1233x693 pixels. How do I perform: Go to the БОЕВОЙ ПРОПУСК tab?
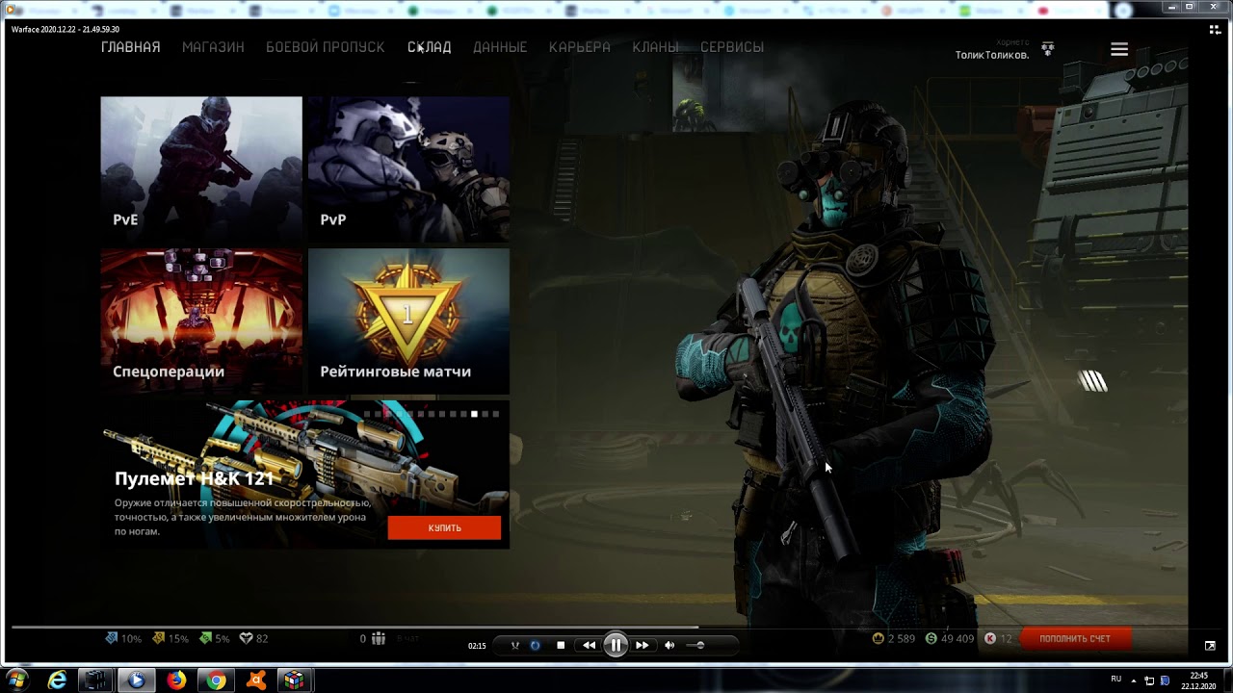pos(326,47)
